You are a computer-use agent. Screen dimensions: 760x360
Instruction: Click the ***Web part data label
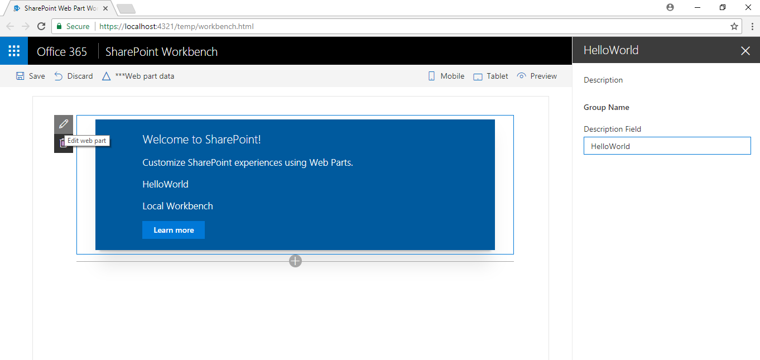pos(145,76)
